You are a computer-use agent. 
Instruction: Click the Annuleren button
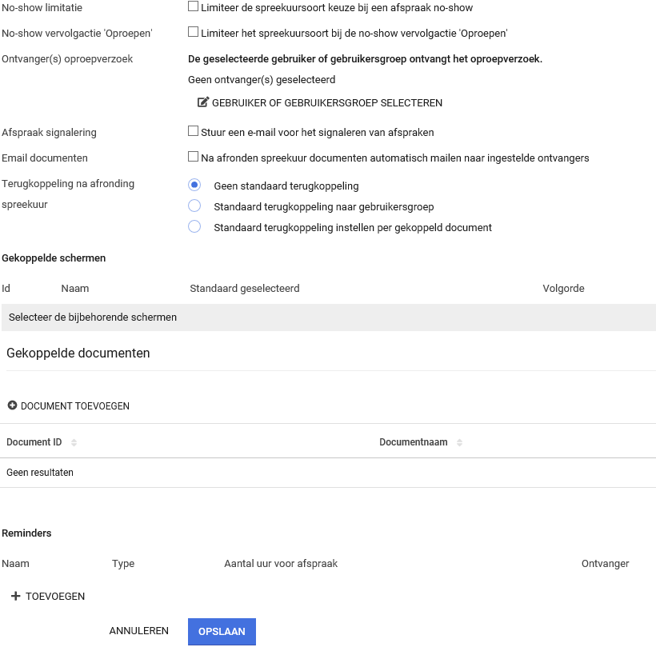pos(139,631)
